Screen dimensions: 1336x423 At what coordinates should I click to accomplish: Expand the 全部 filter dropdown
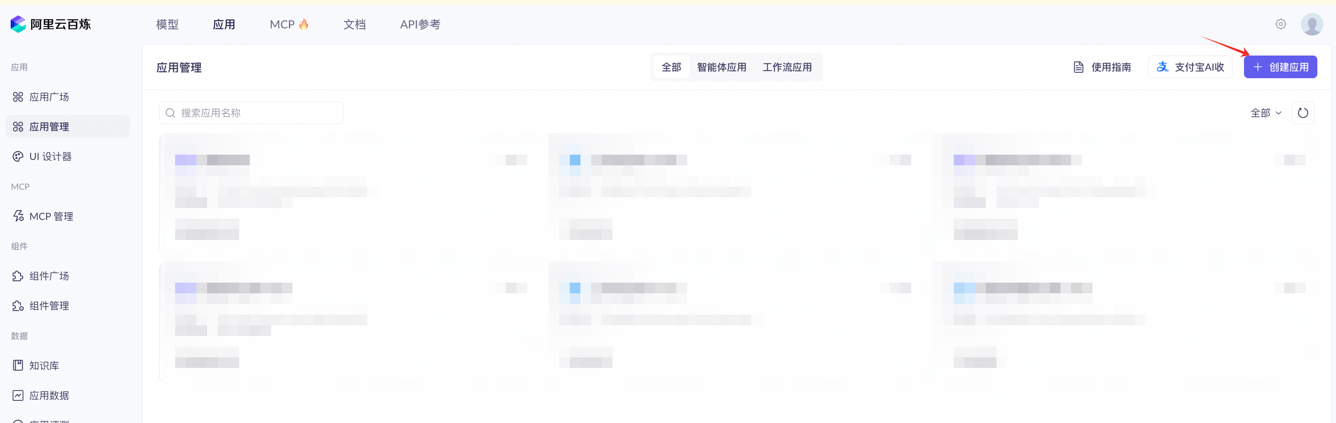[x=1265, y=113]
